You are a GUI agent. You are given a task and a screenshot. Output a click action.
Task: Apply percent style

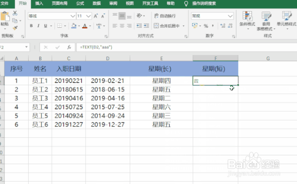pyautogui.click(x=206, y=26)
